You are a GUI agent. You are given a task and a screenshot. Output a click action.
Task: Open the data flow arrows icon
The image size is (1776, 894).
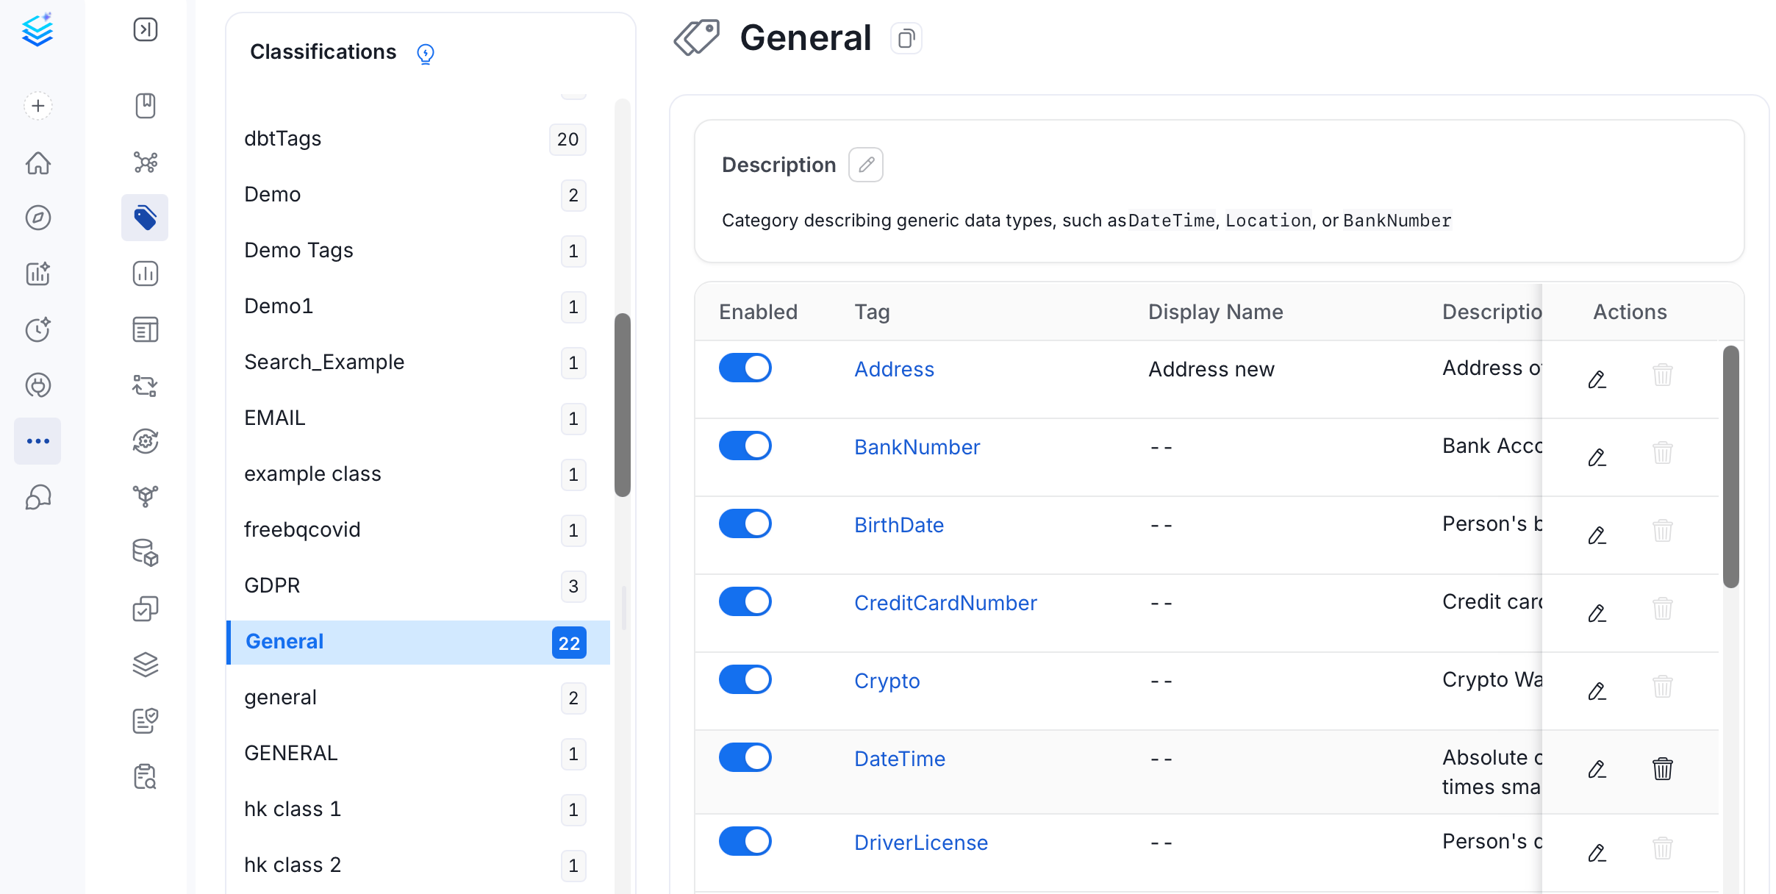coord(146,385)
